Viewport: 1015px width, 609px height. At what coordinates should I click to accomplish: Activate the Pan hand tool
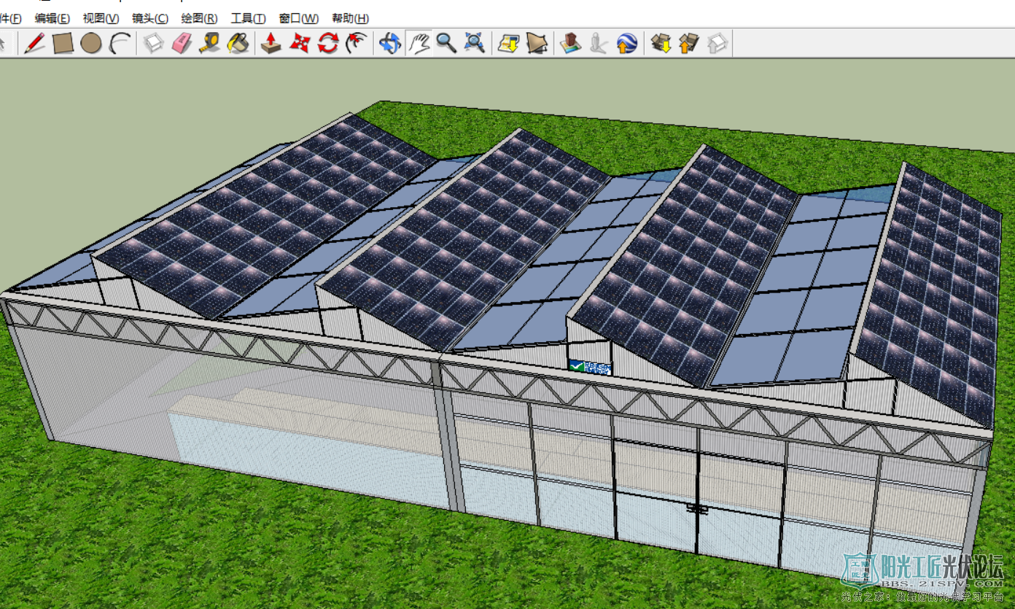click(419, 44)
